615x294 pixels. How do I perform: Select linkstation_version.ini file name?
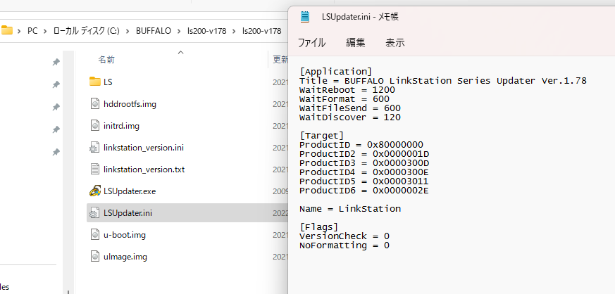coord(144,148)
